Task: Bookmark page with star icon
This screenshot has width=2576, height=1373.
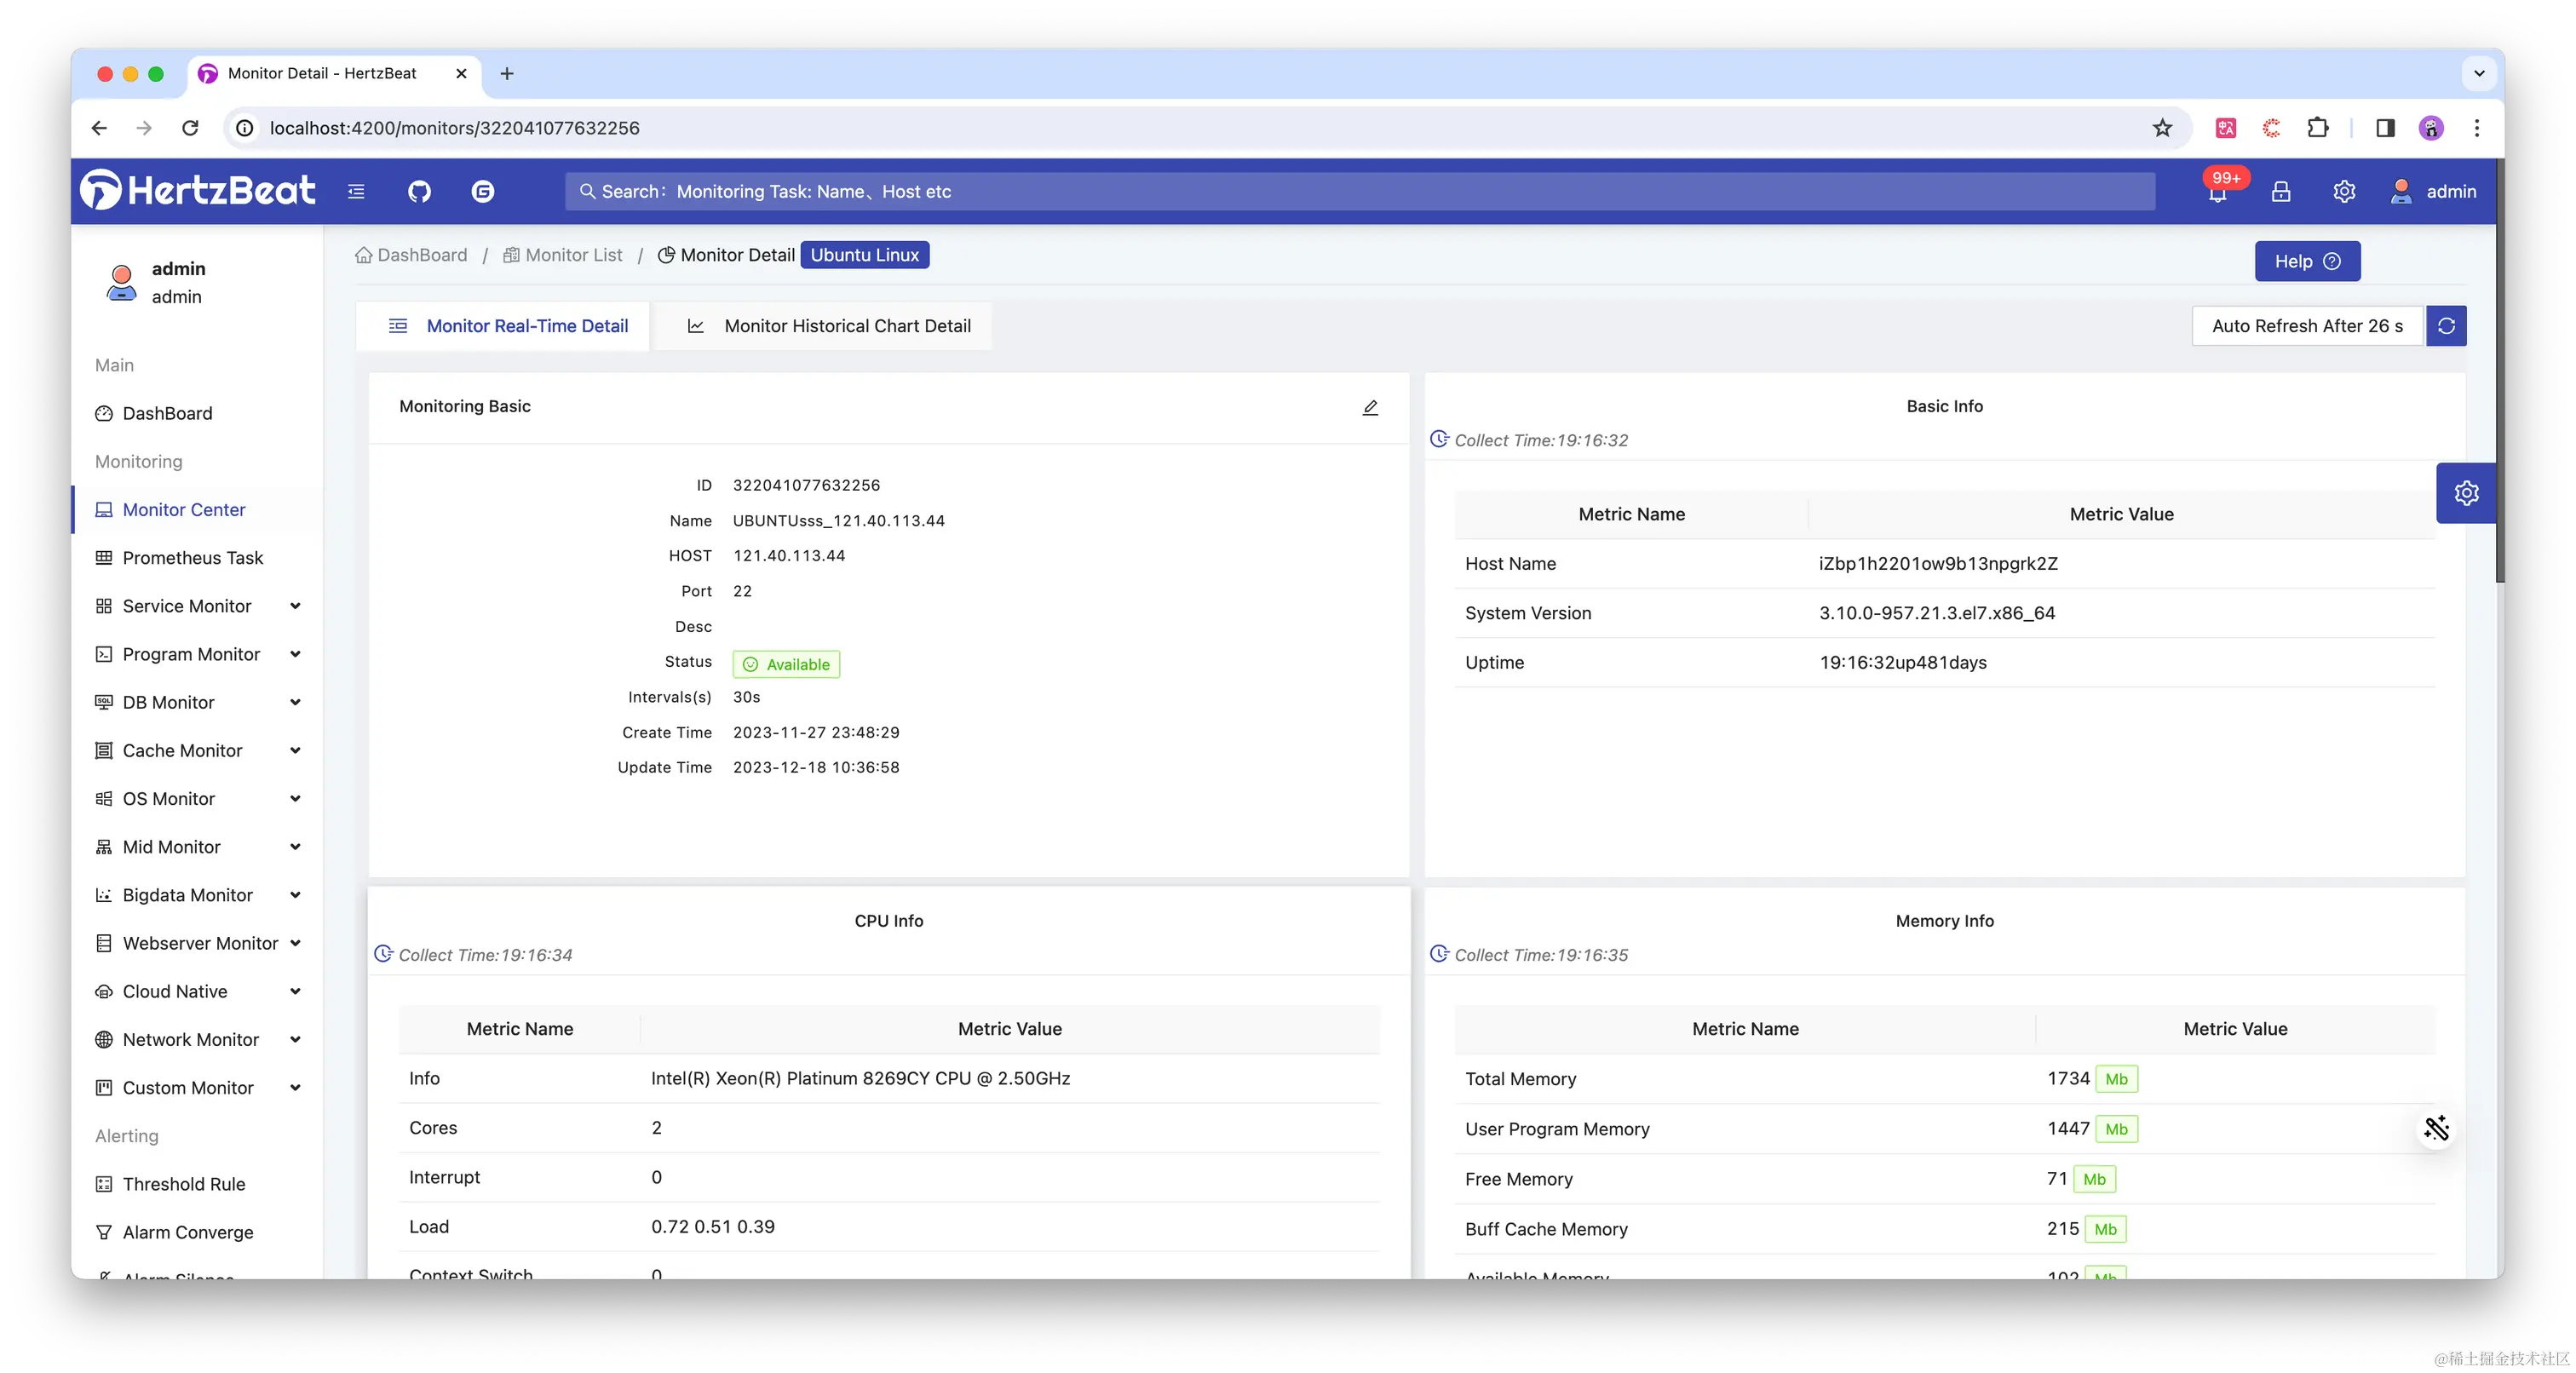Action: 2162,128
